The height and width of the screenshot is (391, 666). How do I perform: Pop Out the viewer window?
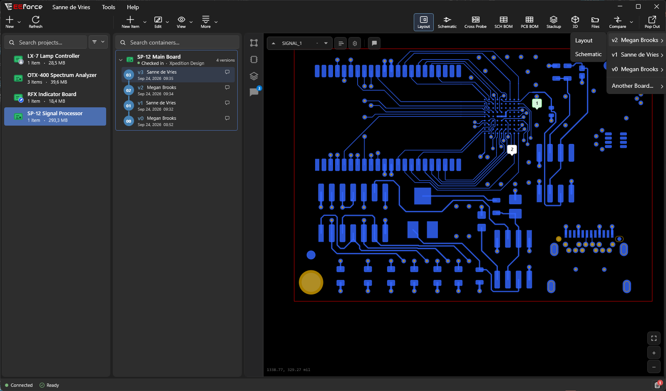(652, 22)
